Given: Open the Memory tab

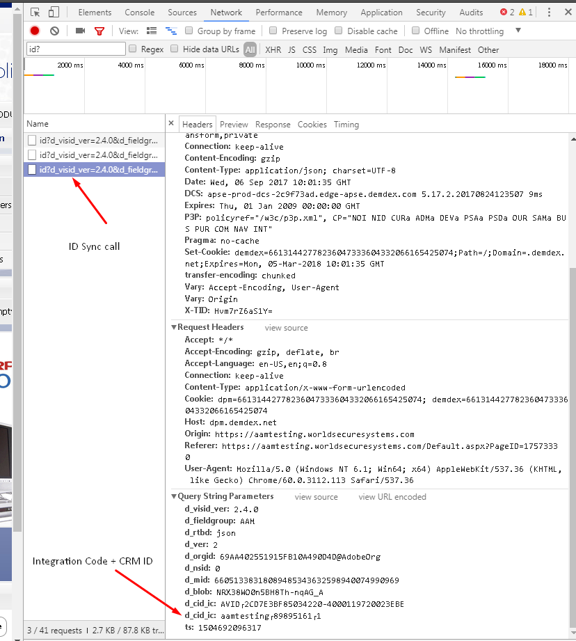Looking at the screenshot, I should tap(332, 13).
